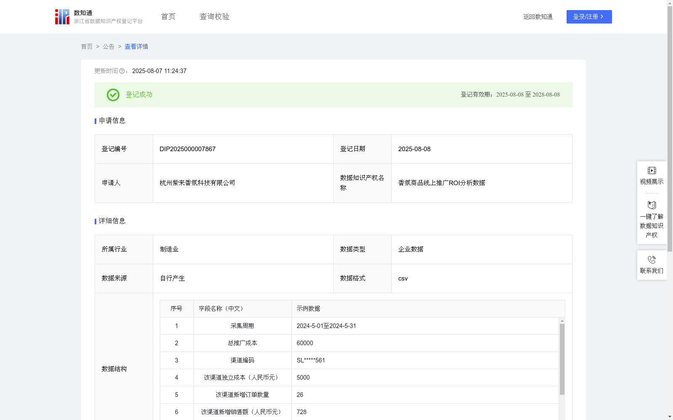Open 一键了解数据知识产权 guide icon

pyautogui.click(x=652, y=205)
